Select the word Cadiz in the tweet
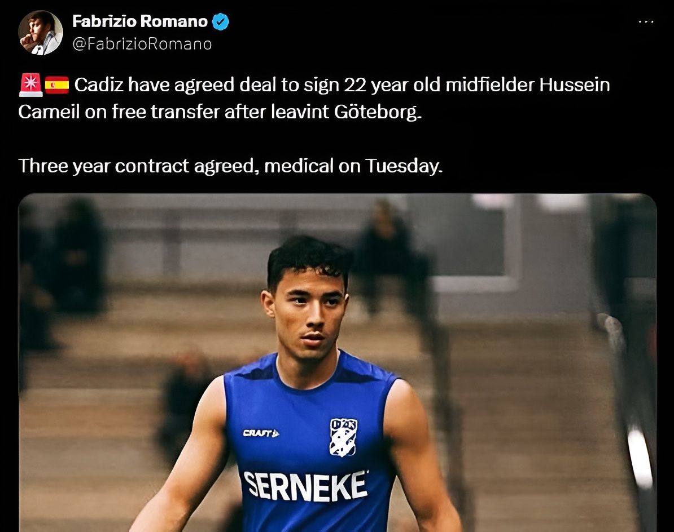 [99, 85]
